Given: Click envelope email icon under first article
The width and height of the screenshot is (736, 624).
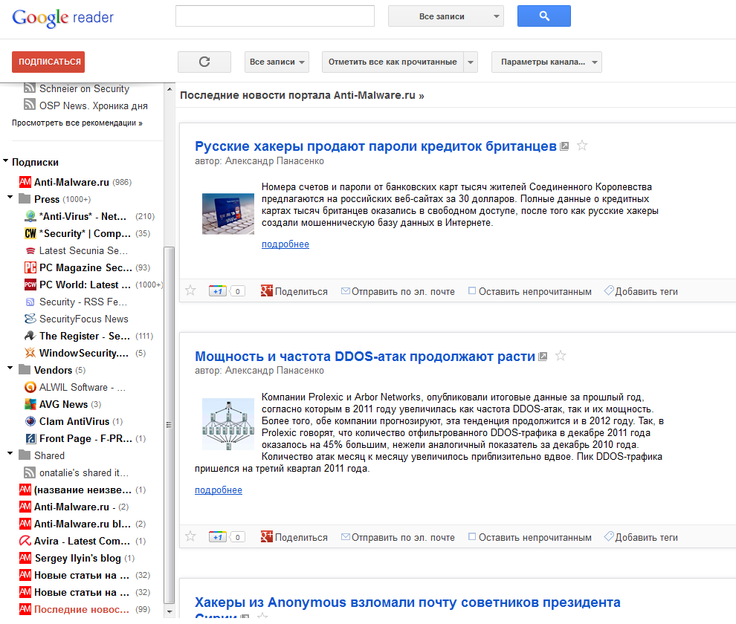Looking at the screenshot, I should point(346,291).
